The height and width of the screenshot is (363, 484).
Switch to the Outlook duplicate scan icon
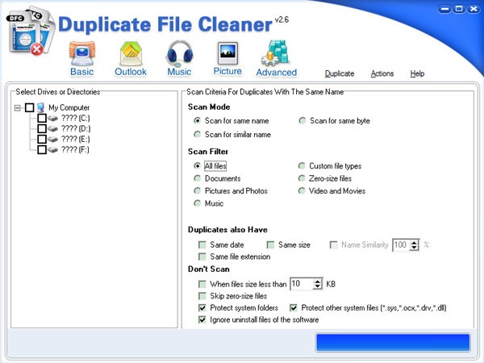(x=131, y=54)
